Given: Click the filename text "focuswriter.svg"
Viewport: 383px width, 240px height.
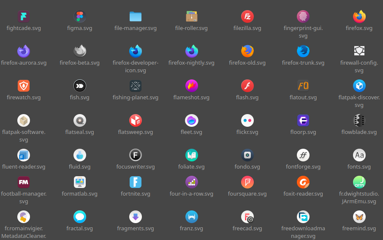Looking at the screenshot, I should [x=136, y=167].
